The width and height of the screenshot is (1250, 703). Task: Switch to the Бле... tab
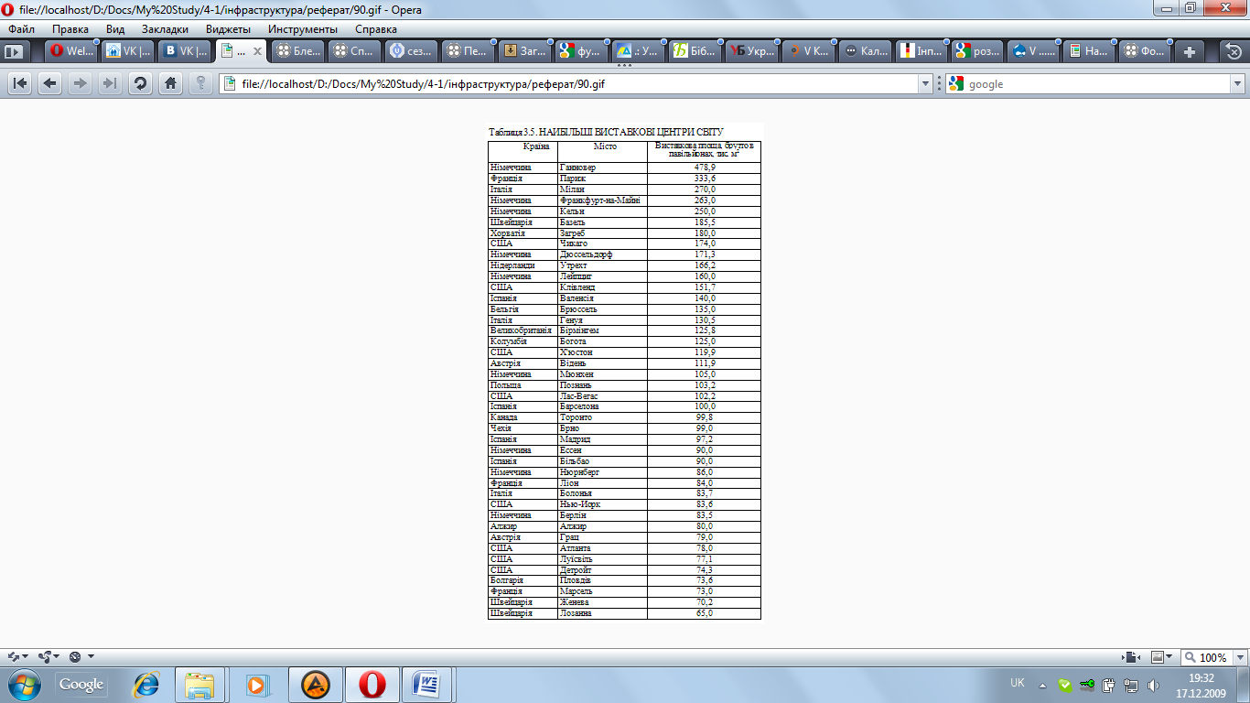[x=299, y=51]
